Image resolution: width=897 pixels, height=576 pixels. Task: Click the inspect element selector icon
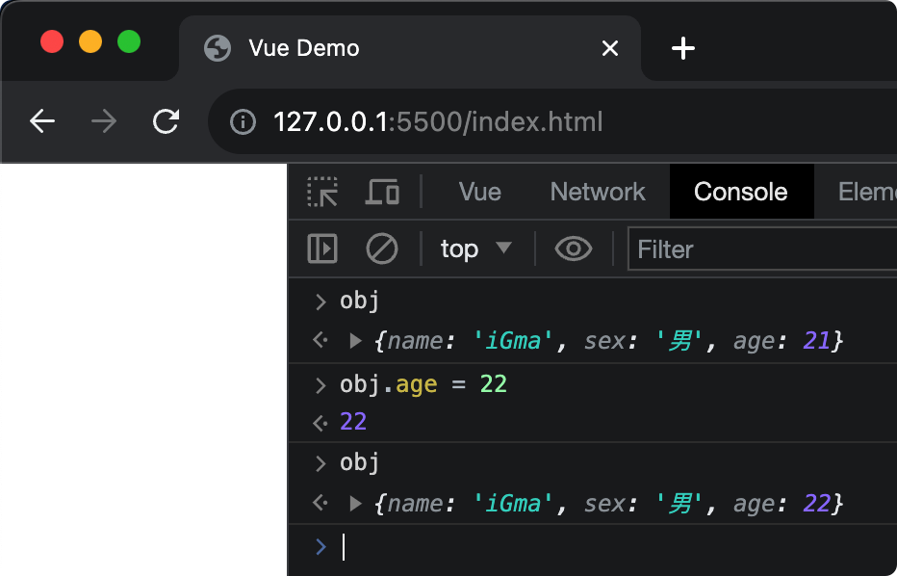pyautogui.click(x=322, y=192)
